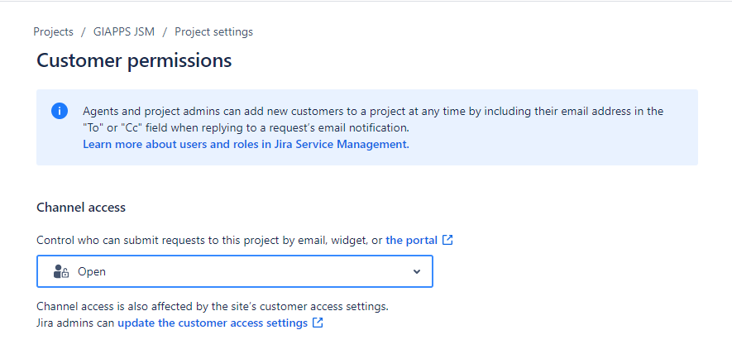Click slash separator before Project settings breadcrumb
This screenshot has height=354, width=732.
[165, 32]
